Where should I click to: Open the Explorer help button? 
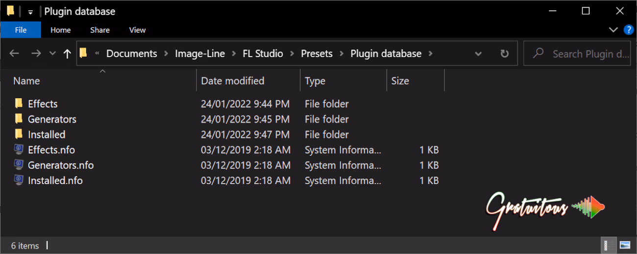tap(628, 30)
